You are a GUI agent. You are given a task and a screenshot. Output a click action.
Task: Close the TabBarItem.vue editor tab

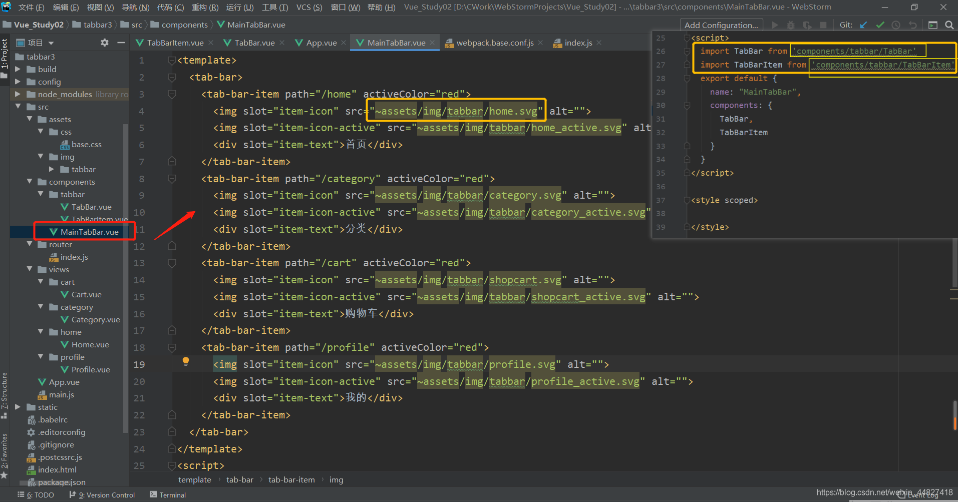click(x=211, y=43)
